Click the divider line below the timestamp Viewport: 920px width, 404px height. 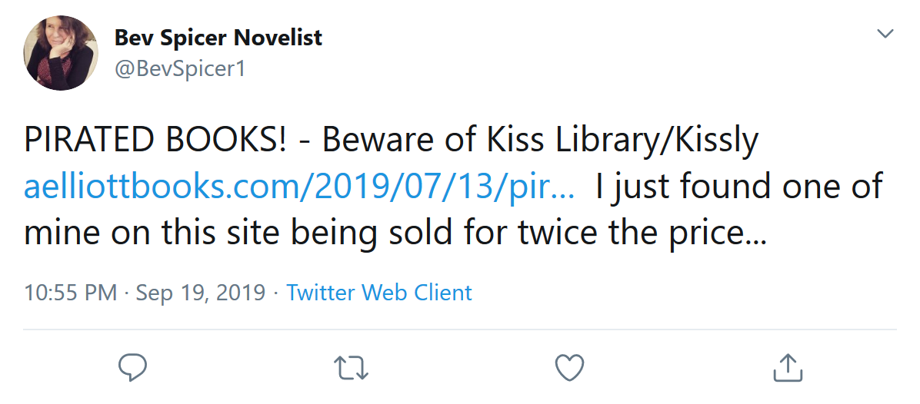coord(459,329)
